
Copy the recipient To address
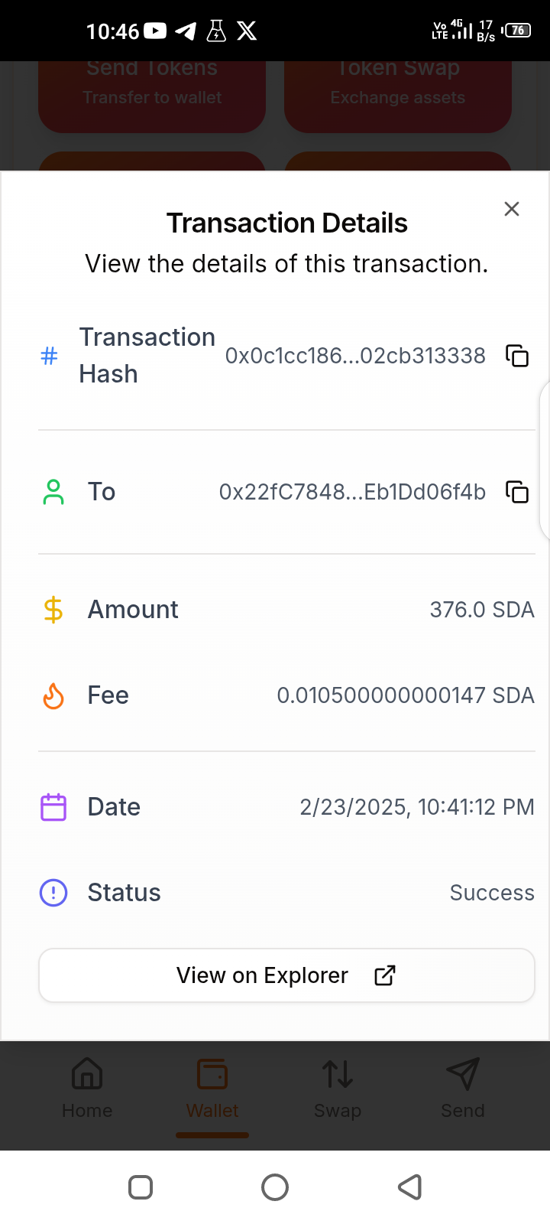(x=517, y=492)
